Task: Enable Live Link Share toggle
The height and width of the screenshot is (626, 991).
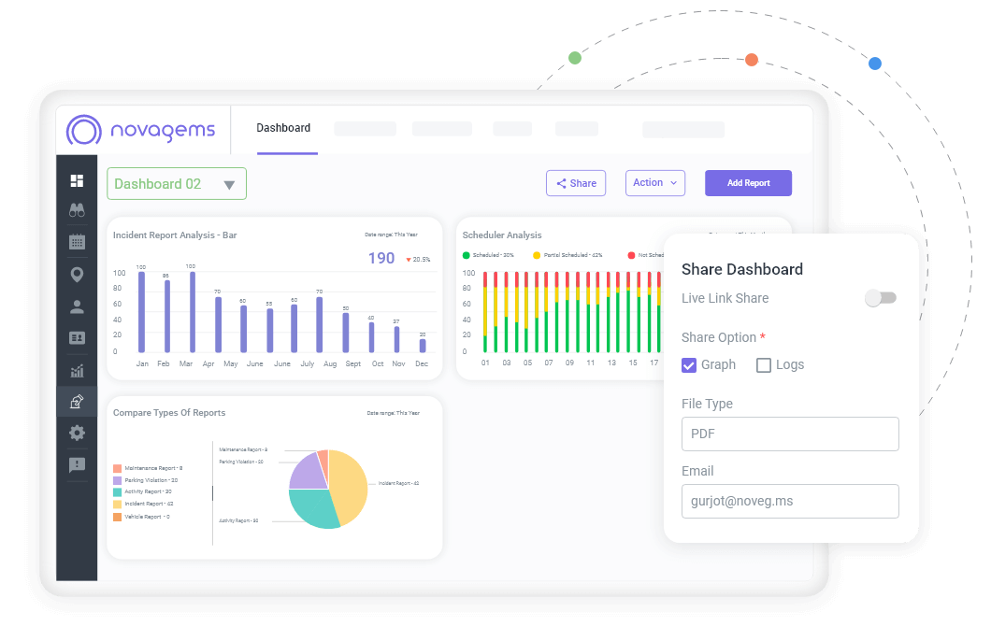Action: pyautogui.click(x=880, y=297)
